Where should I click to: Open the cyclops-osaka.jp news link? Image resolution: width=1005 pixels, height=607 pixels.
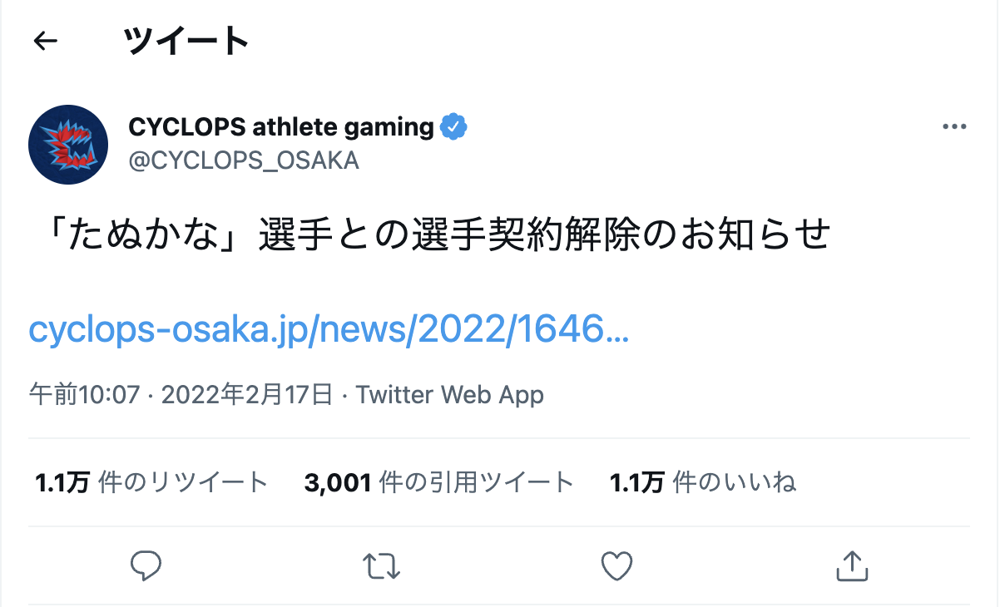[329, 329]
